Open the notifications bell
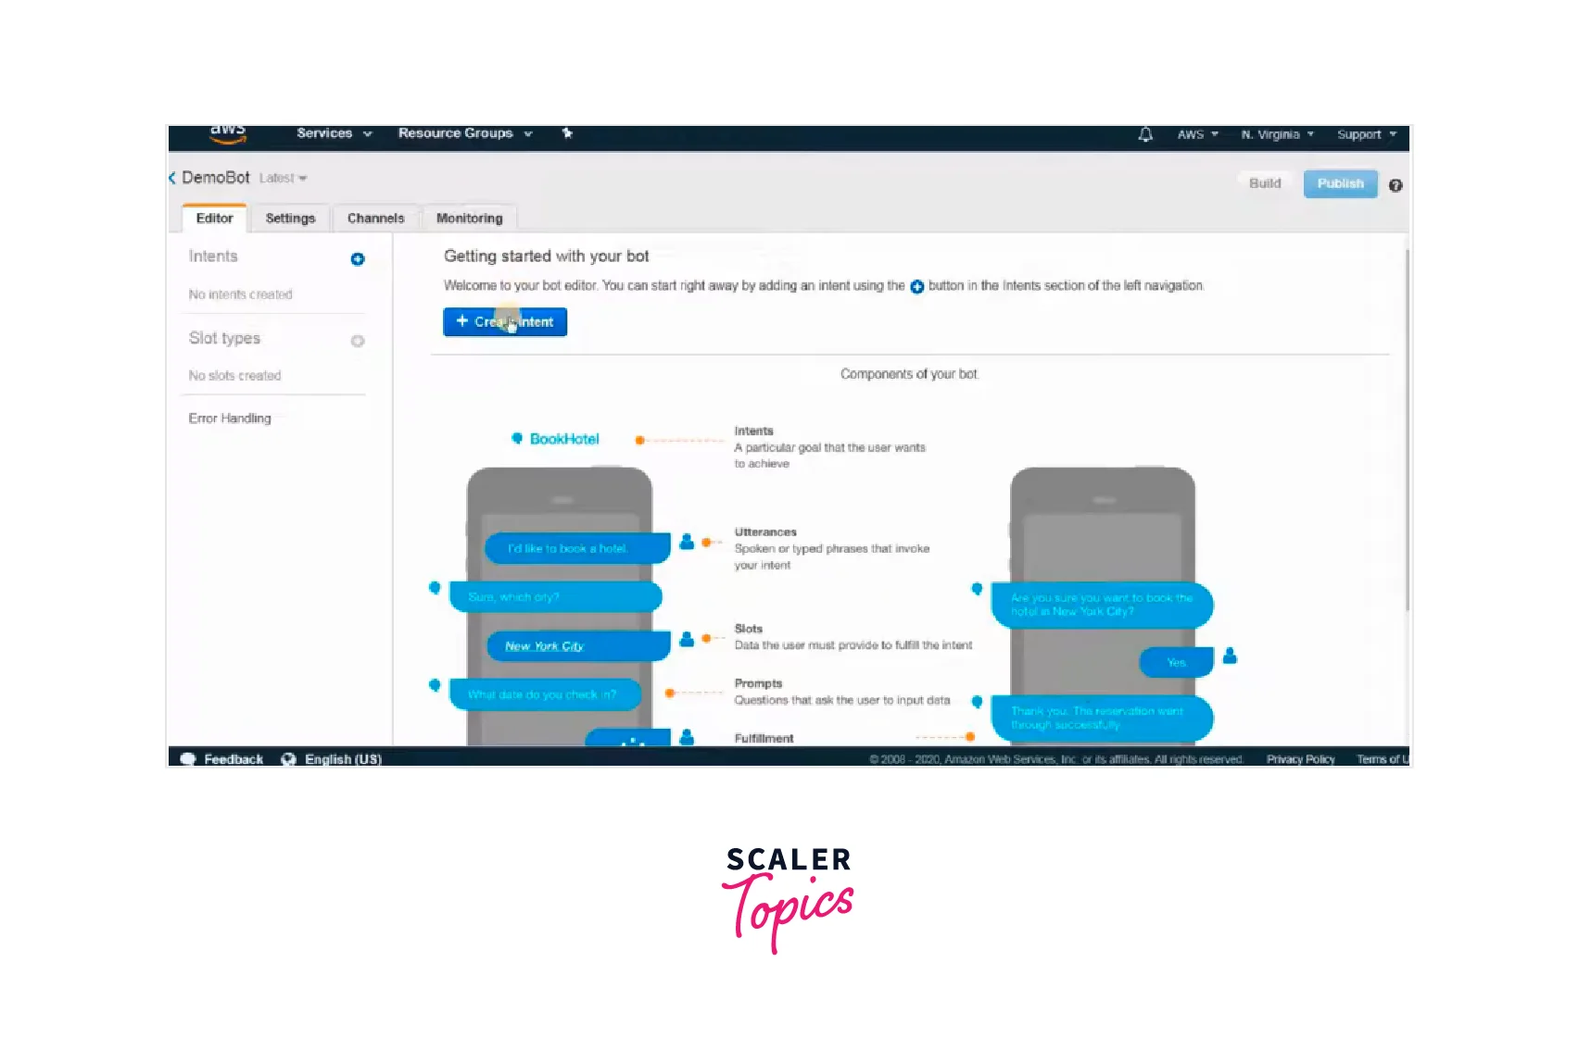This screenshot has width=1579, height=1050. 1144,134
